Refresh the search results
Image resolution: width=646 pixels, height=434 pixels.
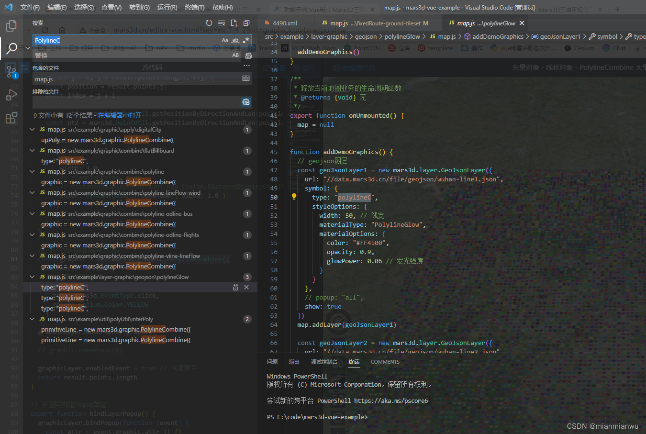[x=209, y=22]
